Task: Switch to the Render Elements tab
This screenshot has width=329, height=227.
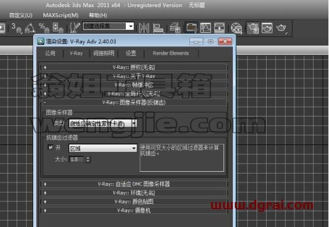Action: [171, 53]
